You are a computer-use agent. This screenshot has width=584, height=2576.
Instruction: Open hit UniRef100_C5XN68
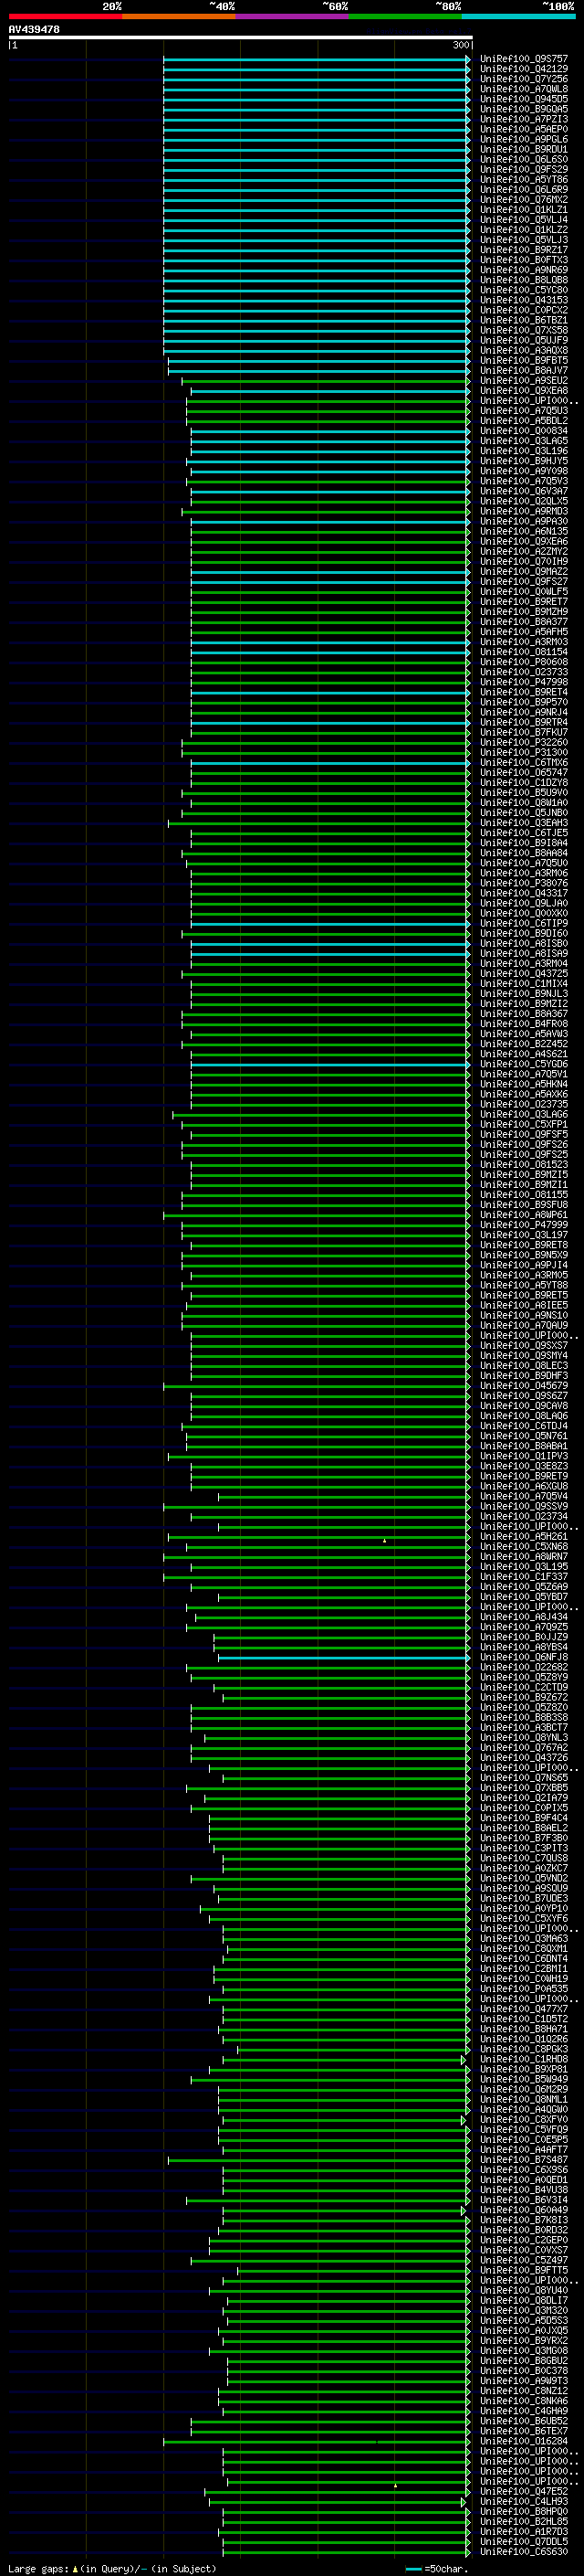pyautogui.click(x=524, y=1547)
